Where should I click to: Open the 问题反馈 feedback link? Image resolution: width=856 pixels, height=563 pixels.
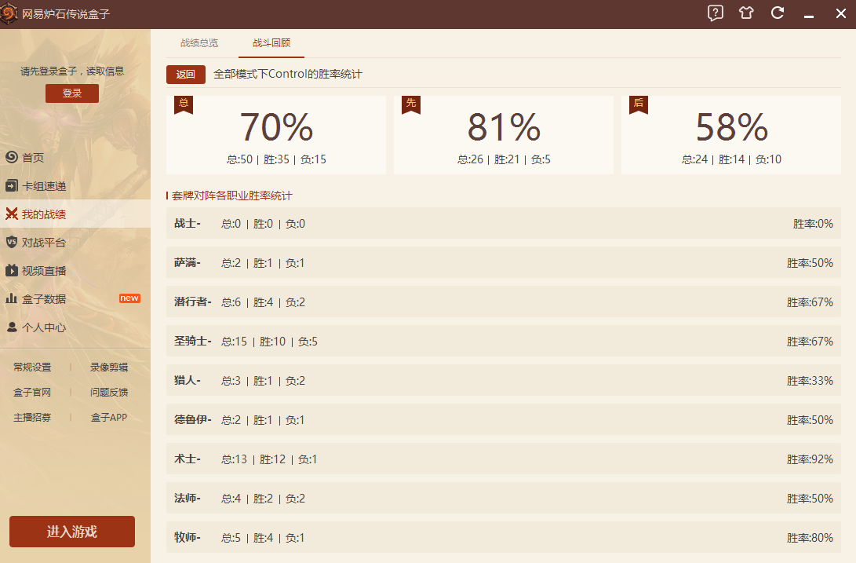[109, 393]
